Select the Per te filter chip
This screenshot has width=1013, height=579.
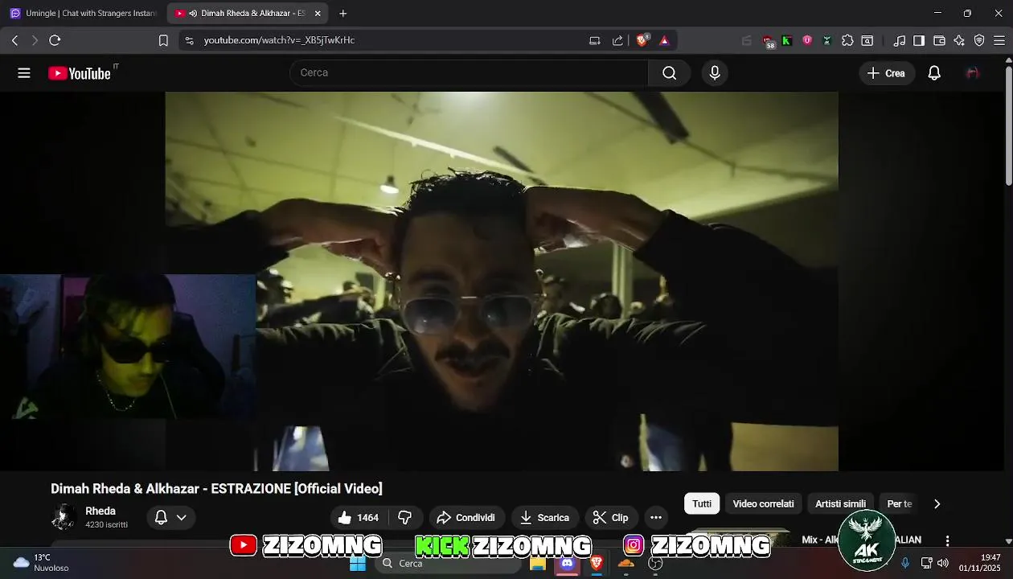tap(899, 504)
